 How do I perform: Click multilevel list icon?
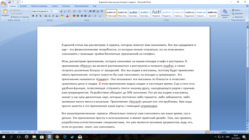pos(85,11)
